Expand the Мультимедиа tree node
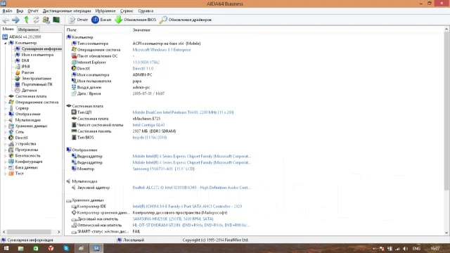 (5, 120)
